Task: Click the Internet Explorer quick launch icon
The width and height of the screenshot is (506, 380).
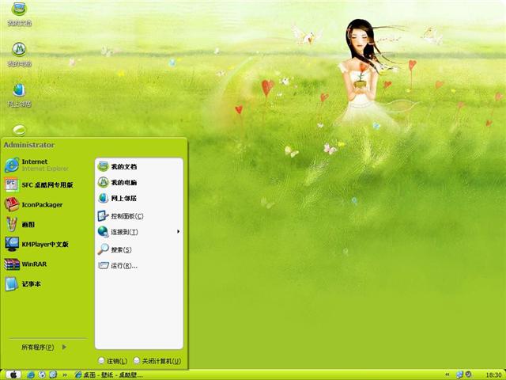Action: tap(31, 374)
